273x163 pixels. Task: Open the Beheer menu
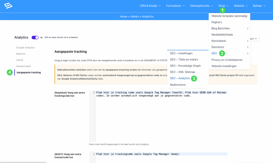click(259, 6)
